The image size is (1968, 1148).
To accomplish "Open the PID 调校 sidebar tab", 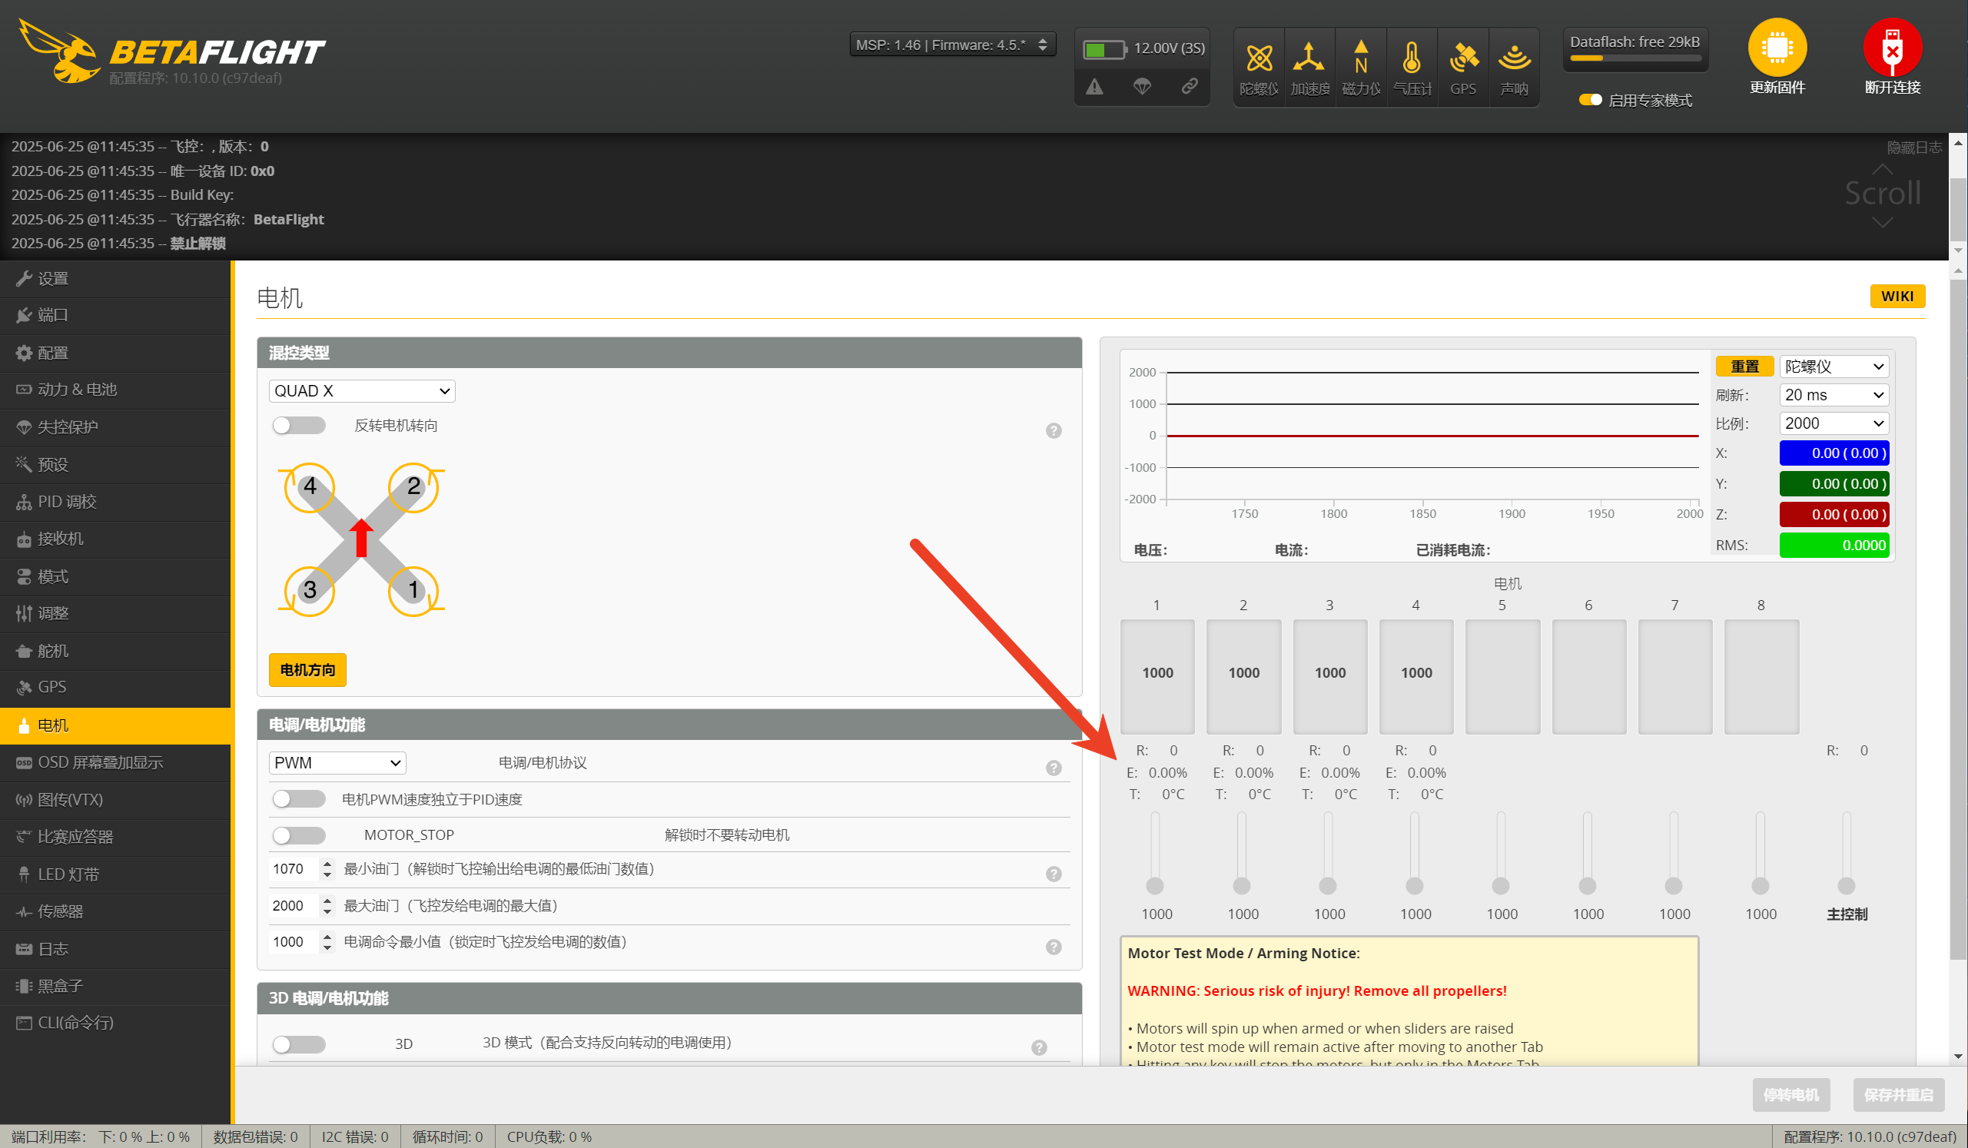I will click(x=115, y=501).
